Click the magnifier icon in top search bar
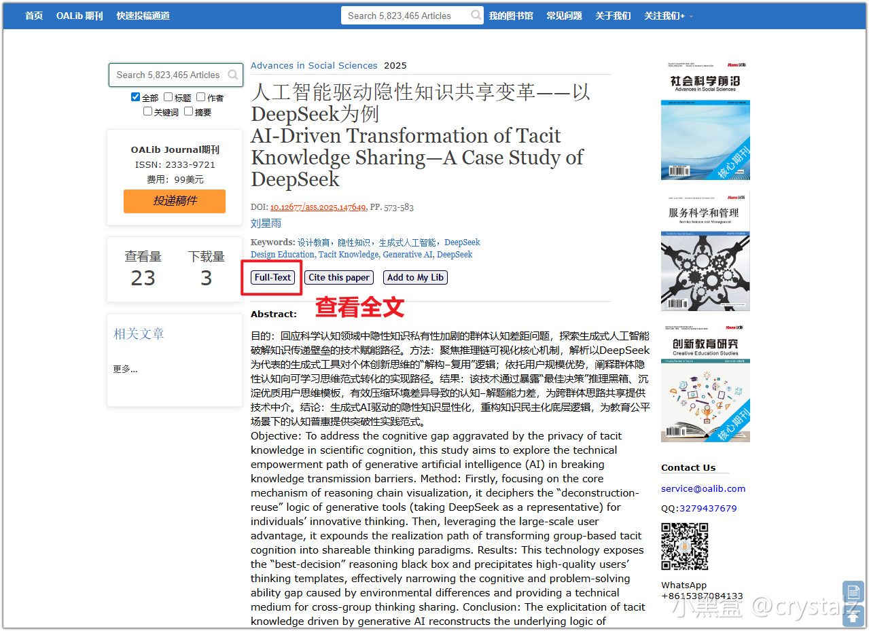Viewport: 869px width, 631px height. pyautogui.click(x=475, y=15)
